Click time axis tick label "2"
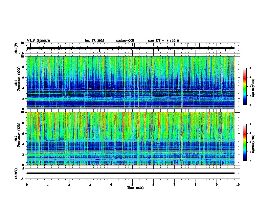The image size is (268, 207). click(x=69, y=185)
